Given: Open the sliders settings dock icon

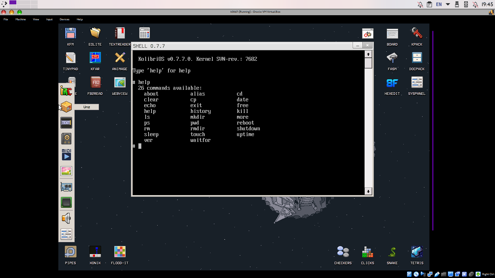Looking at the screenshot, I should click(x=66, y=234).
